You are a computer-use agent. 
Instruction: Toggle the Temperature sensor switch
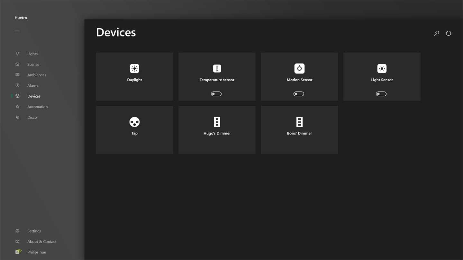[x=216, y=94]
